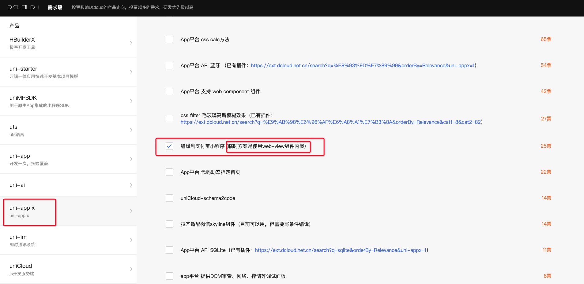Select HBuilderX product in sidebar
The image size is (584, 284).
tap(68, 43)
